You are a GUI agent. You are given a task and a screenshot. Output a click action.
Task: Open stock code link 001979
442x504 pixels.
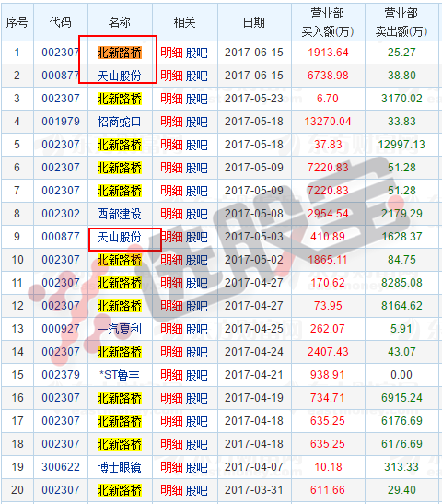pyautogui.click(x=61, y=122)
